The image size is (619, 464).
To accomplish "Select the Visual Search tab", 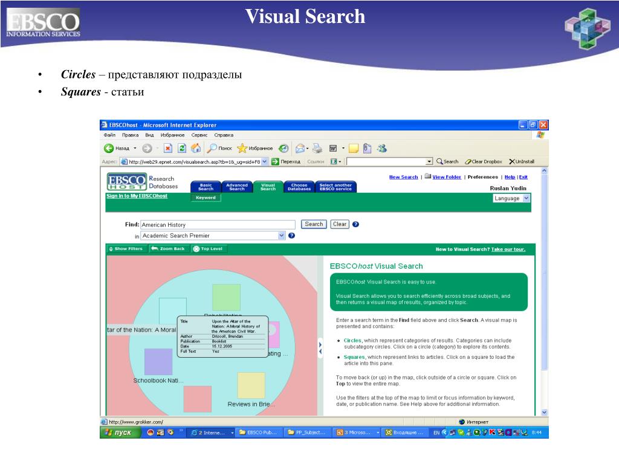I will (x=268, y=187).
